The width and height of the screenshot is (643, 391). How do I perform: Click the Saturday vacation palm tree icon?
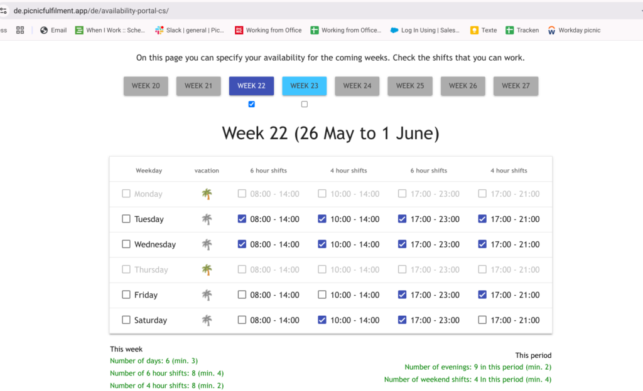click(x=207, y=320)
